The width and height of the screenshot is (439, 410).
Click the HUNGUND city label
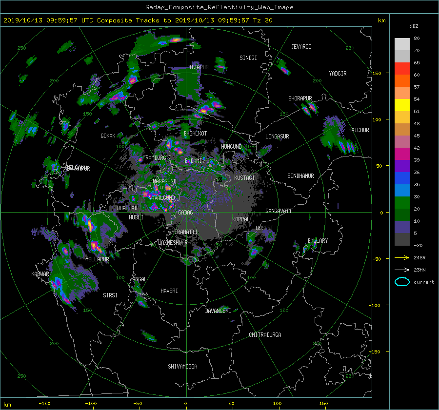point(231,146)
